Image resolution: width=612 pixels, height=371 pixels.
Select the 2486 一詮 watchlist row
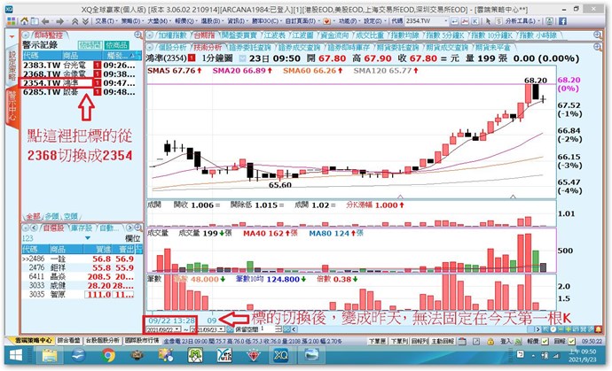tap(78, 259)
